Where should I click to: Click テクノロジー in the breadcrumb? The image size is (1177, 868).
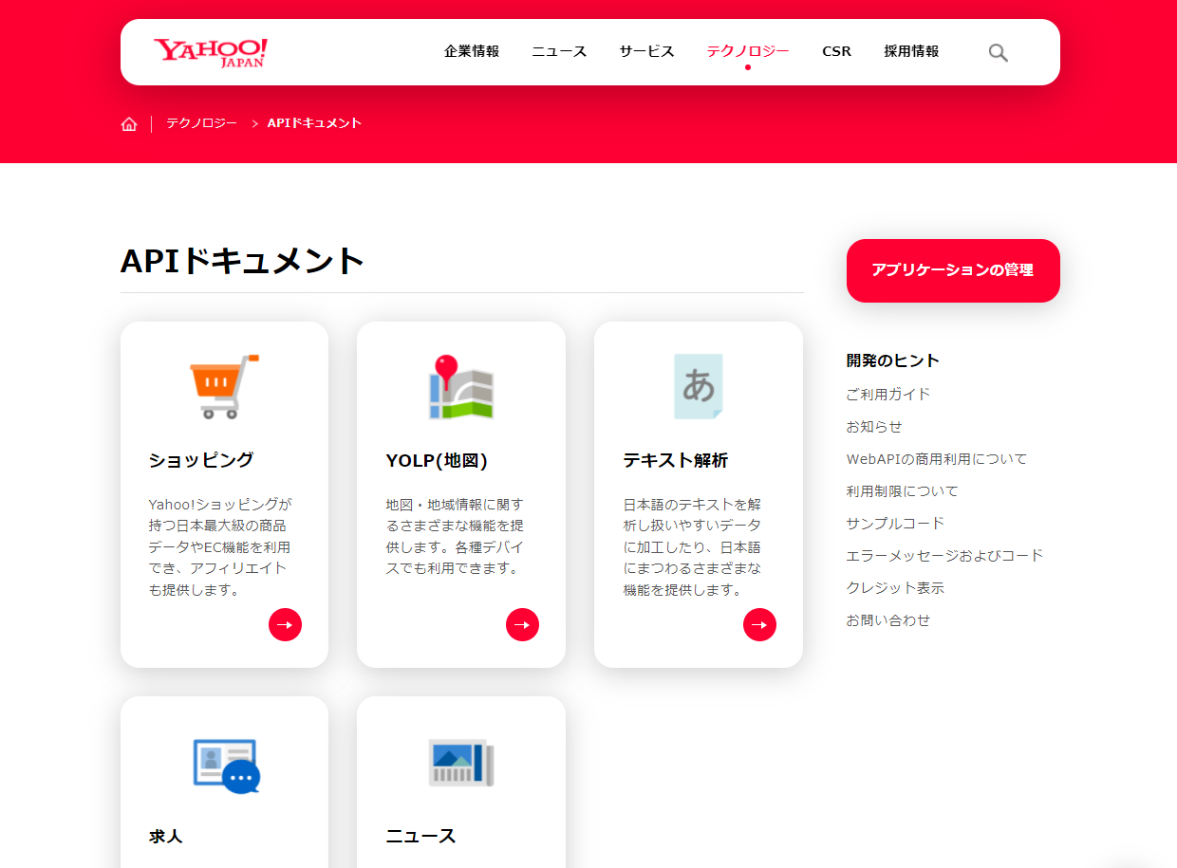[x=201, y=123]
